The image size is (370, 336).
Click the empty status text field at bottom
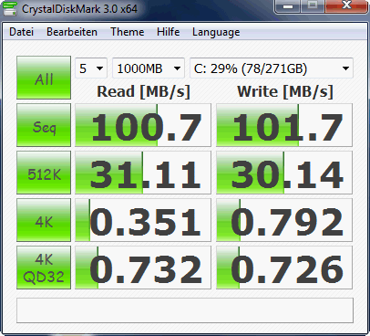[185, 310]
